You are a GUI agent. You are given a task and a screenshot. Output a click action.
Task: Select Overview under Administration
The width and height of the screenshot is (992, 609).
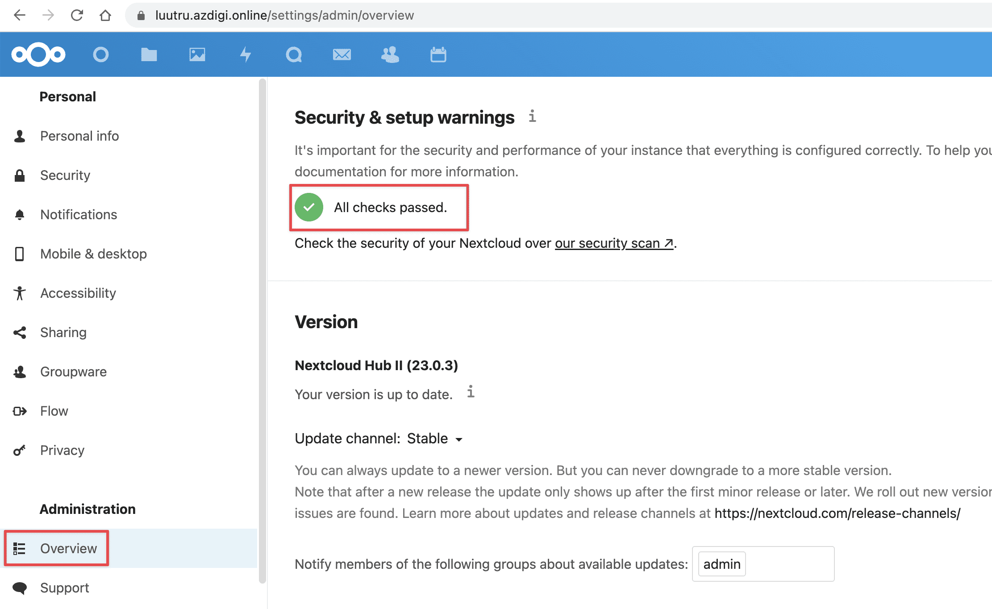click(x=129, y=548)
